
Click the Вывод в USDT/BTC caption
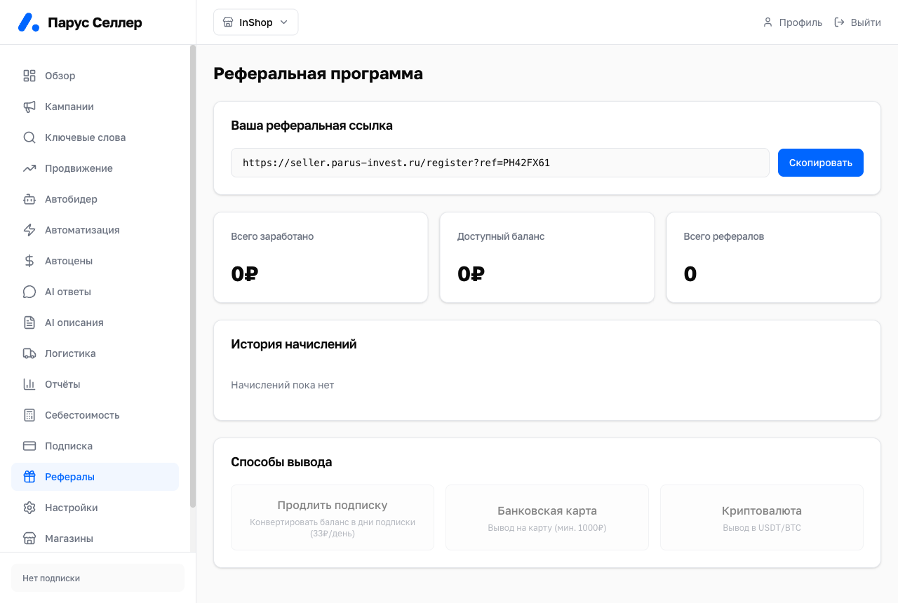tap(762, 527)
